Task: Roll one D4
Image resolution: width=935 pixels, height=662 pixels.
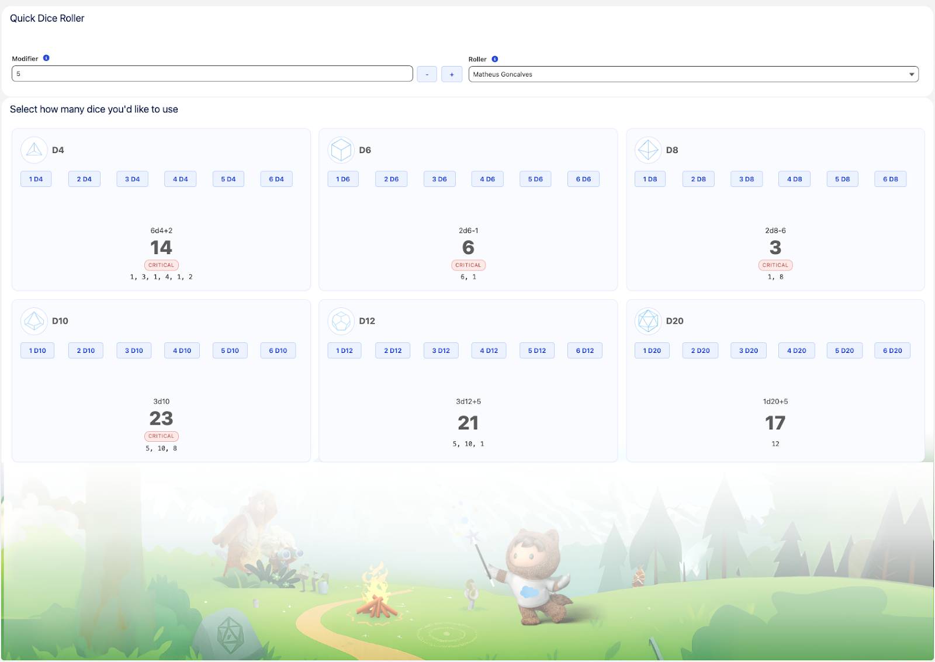Action: (x=36, y=179)
